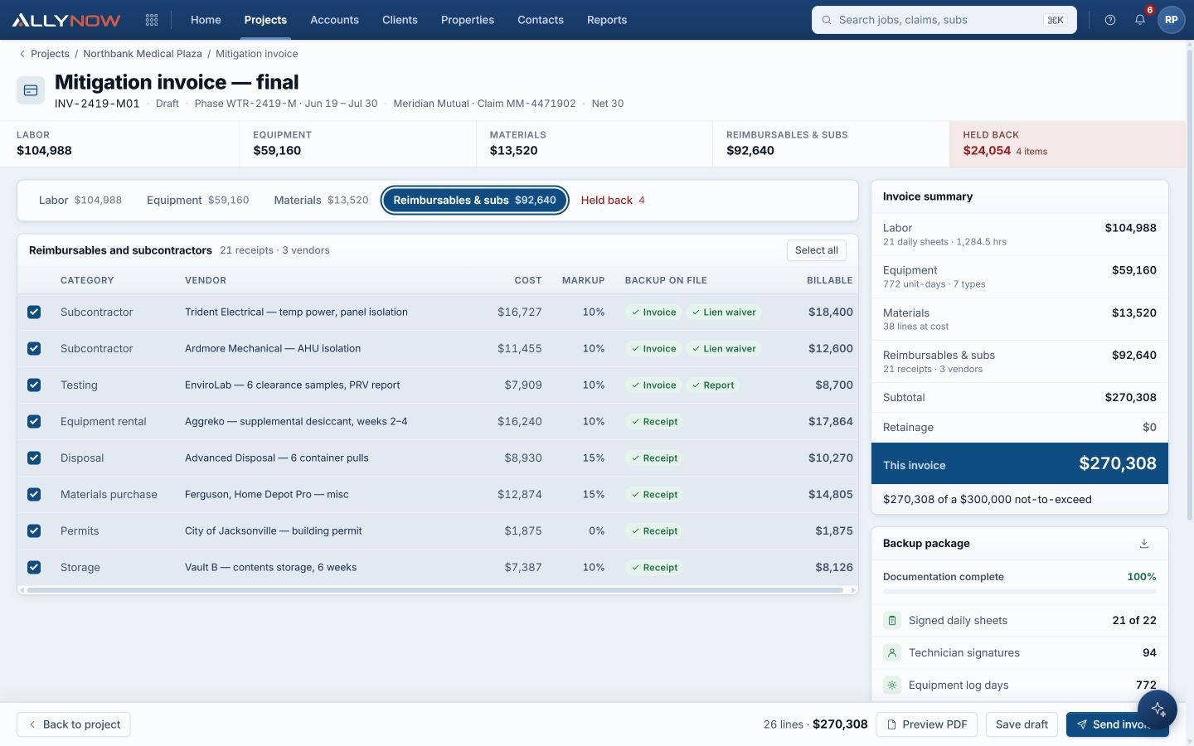Open the sparkle assistant floating button

[x=1158, y=710]
